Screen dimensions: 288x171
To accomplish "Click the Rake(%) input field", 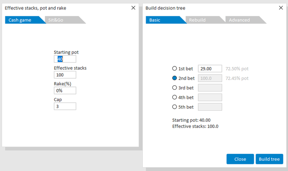I will 65,91.
